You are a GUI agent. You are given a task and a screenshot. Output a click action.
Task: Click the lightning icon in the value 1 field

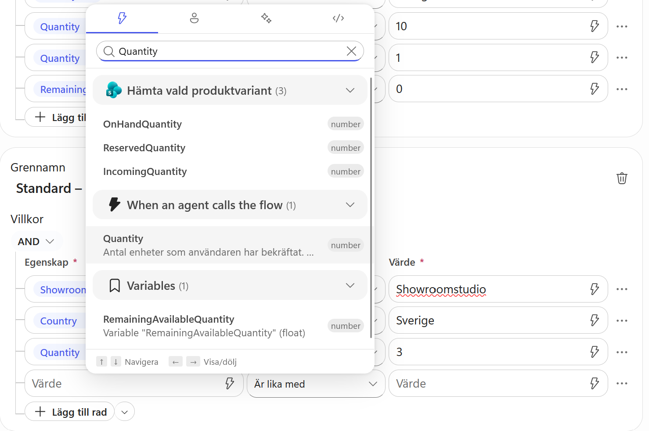(595, 57)
